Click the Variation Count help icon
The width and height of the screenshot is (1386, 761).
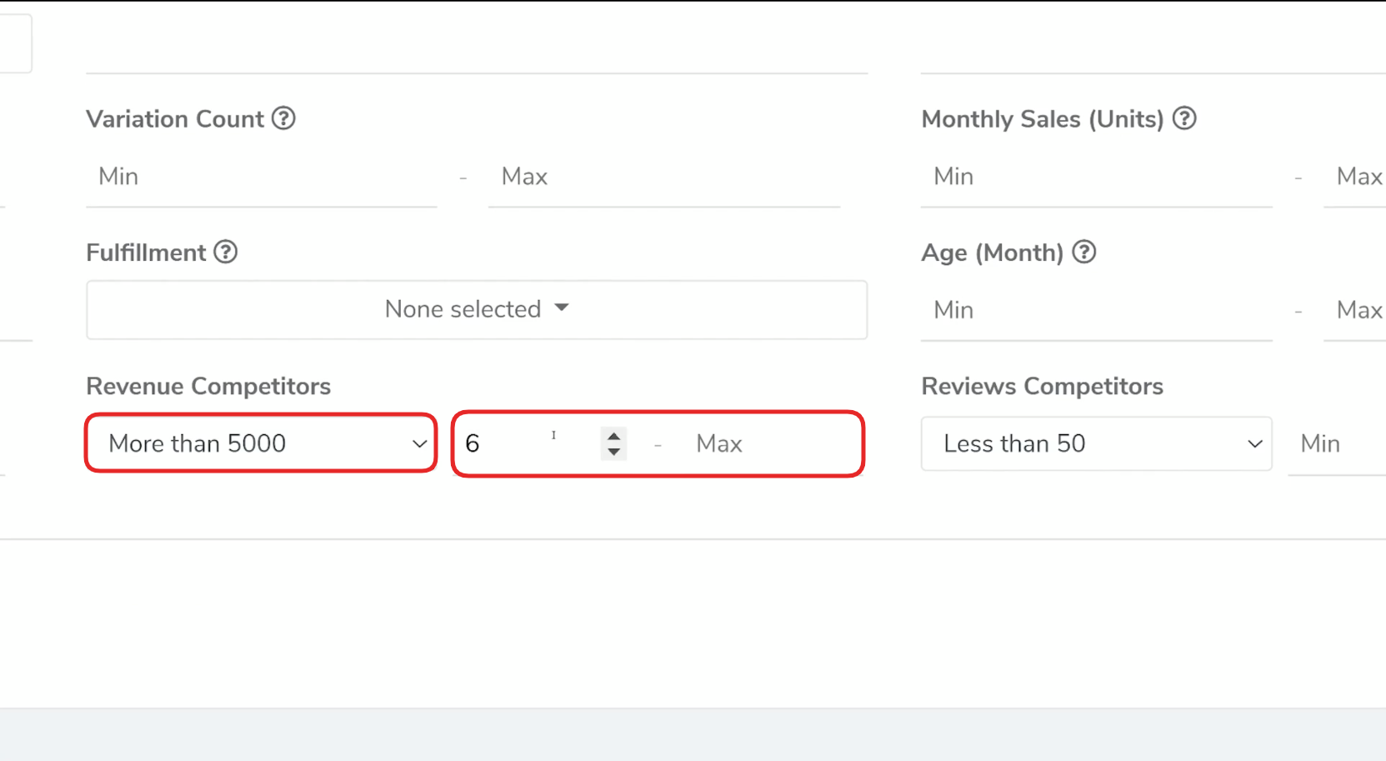[x=283, y=118]
